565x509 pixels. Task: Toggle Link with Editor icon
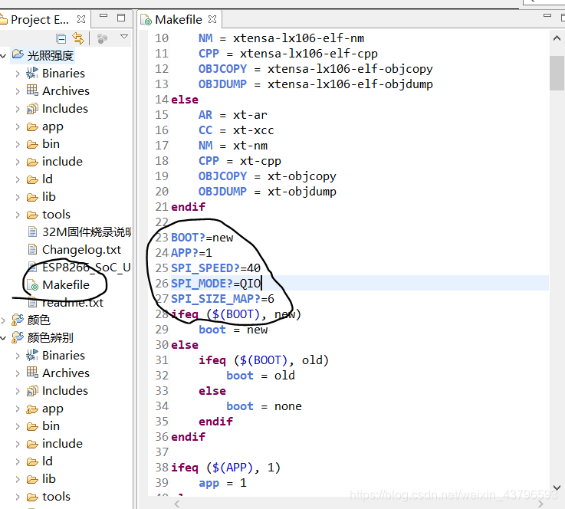click(78, 38)
